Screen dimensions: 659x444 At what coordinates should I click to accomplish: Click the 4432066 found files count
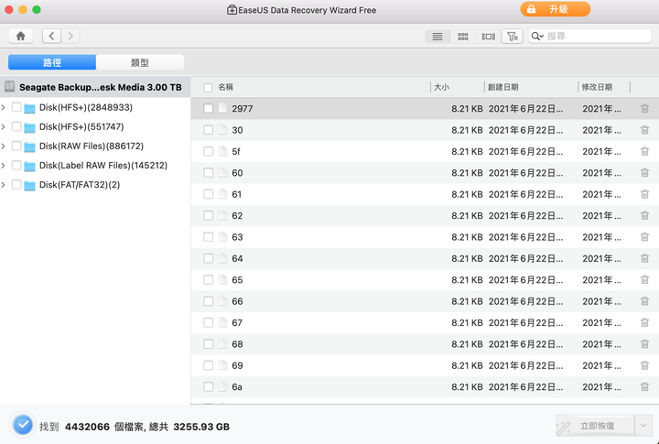[87, 427]
